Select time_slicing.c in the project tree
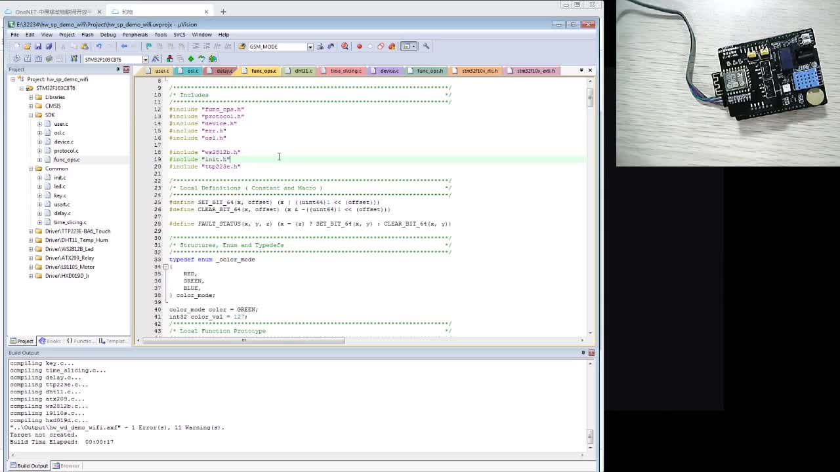 pyautogui.click(x=70, y=222)
